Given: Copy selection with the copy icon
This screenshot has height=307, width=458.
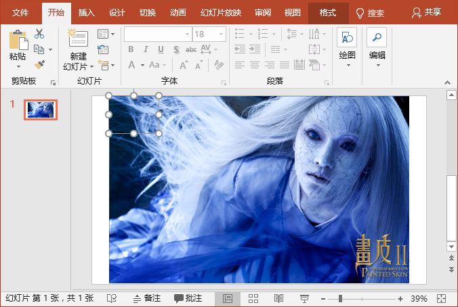Looking at the screenshot, I should [x=39, y=49].
